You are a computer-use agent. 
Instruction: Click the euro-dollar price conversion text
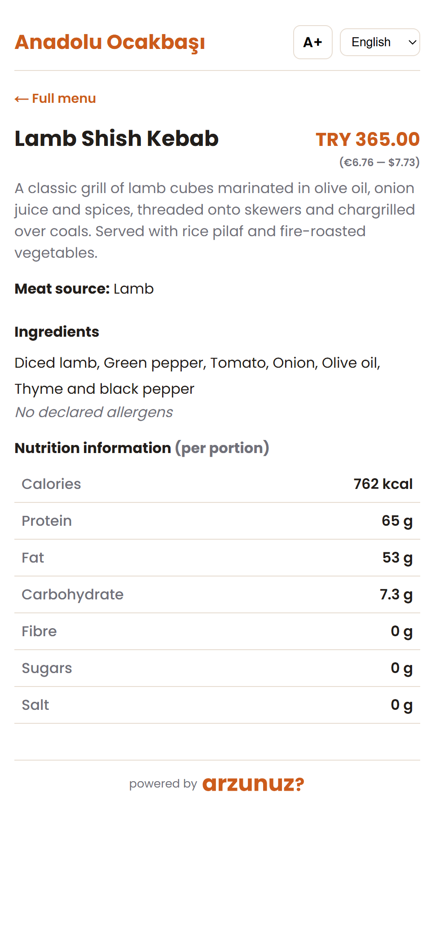[379, 162]
